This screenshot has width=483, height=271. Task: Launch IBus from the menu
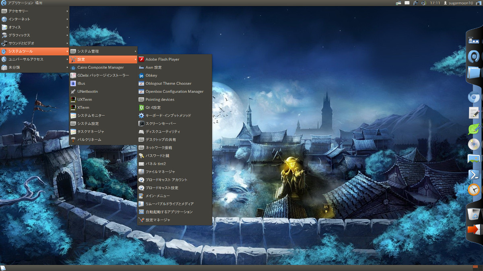click(x=103, y=84)
